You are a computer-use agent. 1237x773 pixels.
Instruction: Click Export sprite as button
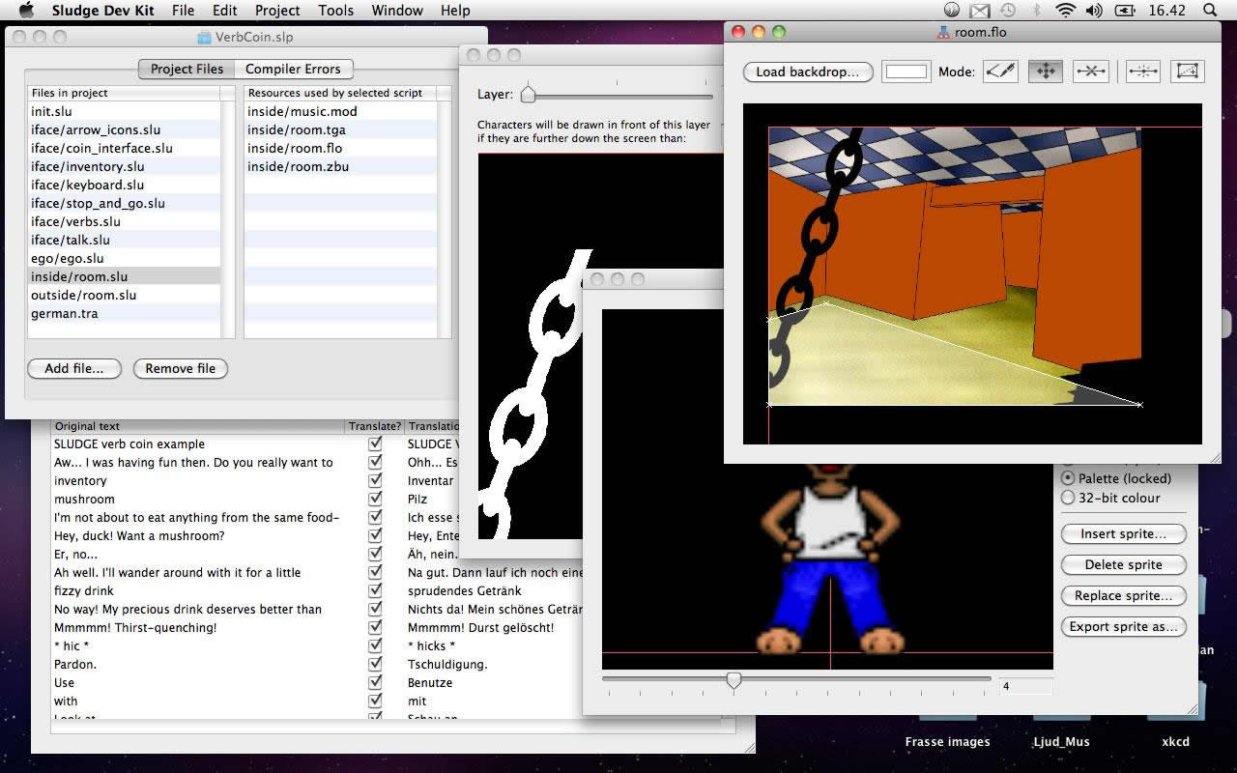click(1124, 626)
